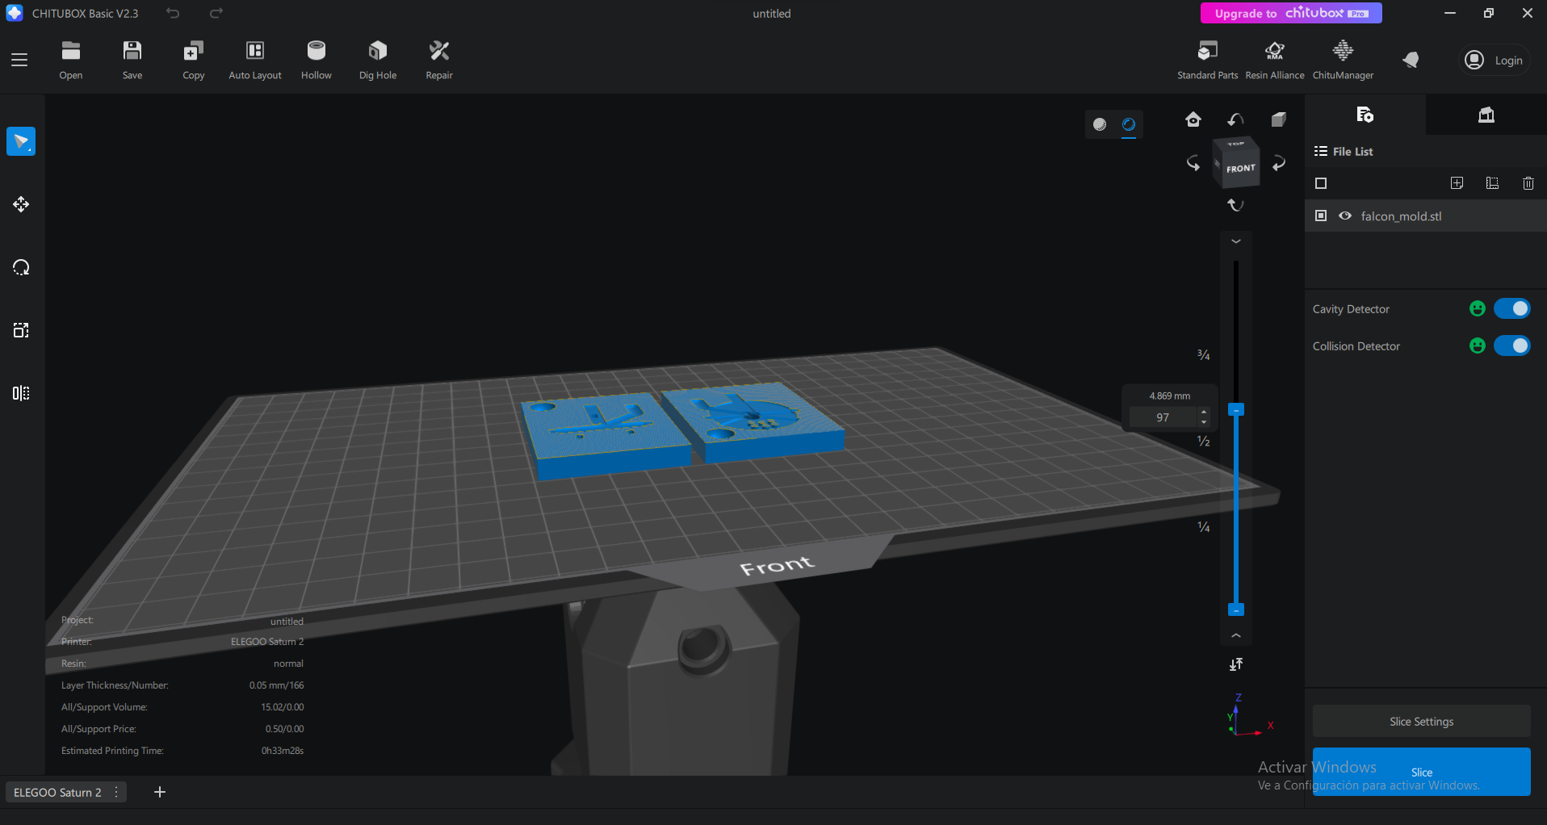This screenshot has height=825, width=1547.
Task: Select the Dig Hole tool
Action: pyautogui.click(x=378, y=60)
